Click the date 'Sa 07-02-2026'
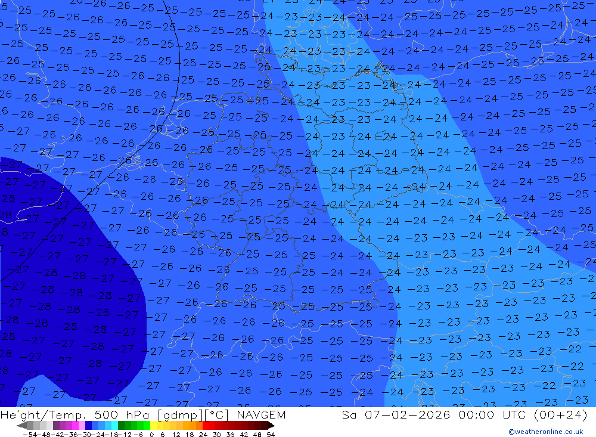 (x=396, y=414)
